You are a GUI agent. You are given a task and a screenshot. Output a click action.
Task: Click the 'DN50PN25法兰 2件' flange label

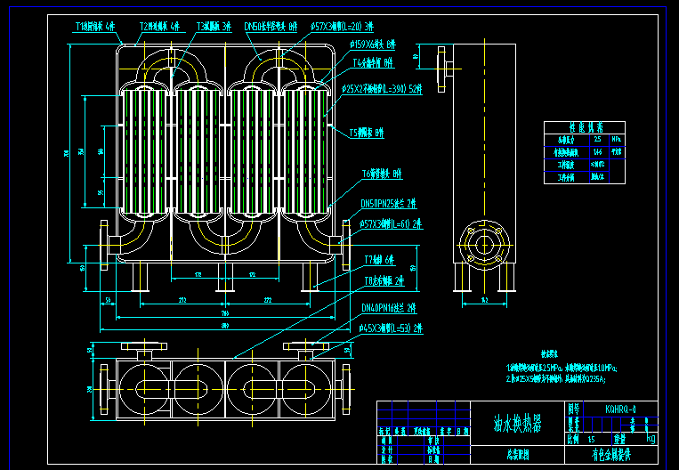pyautogui.click(x=388, y=203)
